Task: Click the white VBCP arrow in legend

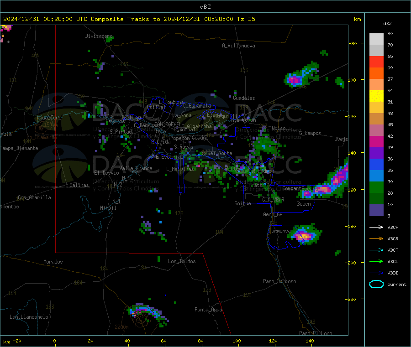Action: [x=376, y=227]
